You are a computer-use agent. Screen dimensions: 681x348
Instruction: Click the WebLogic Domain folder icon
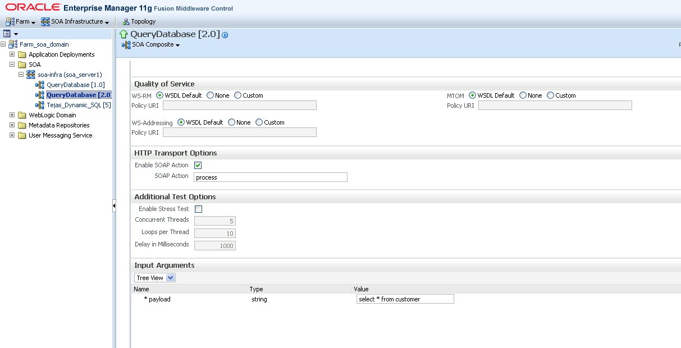pos(22,115)
